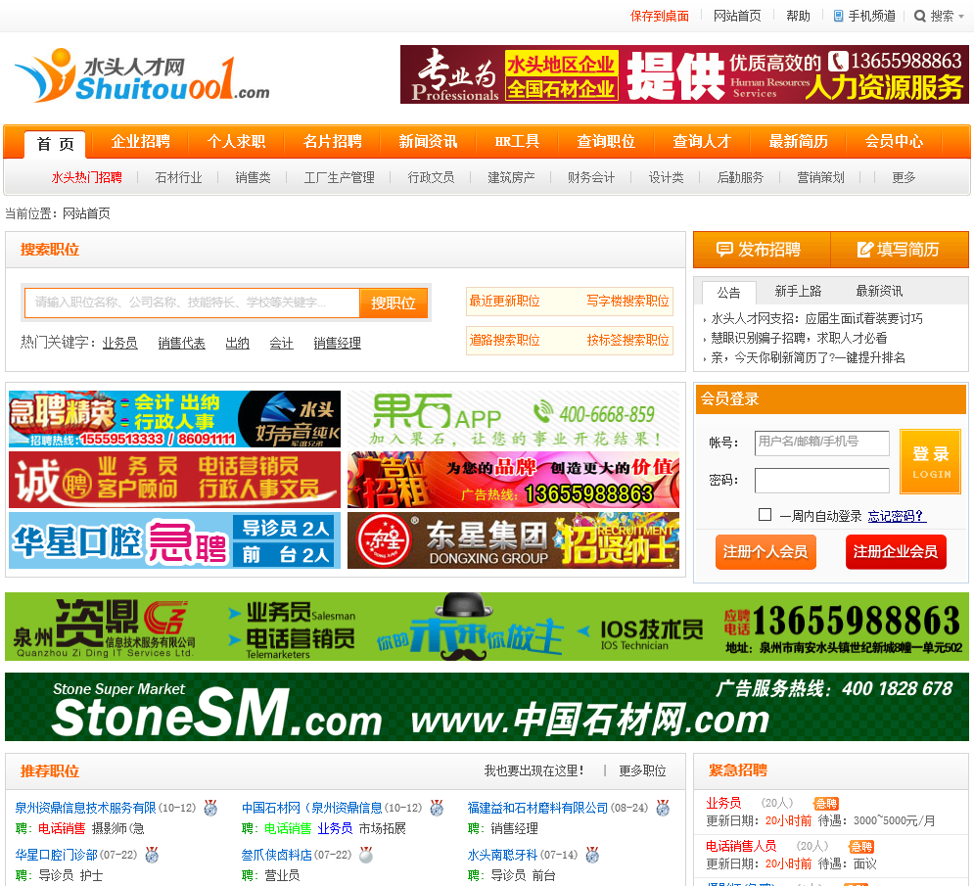974x886 pixels.
Task: Click 保存到桌面 link
Action: click(659, 16)
